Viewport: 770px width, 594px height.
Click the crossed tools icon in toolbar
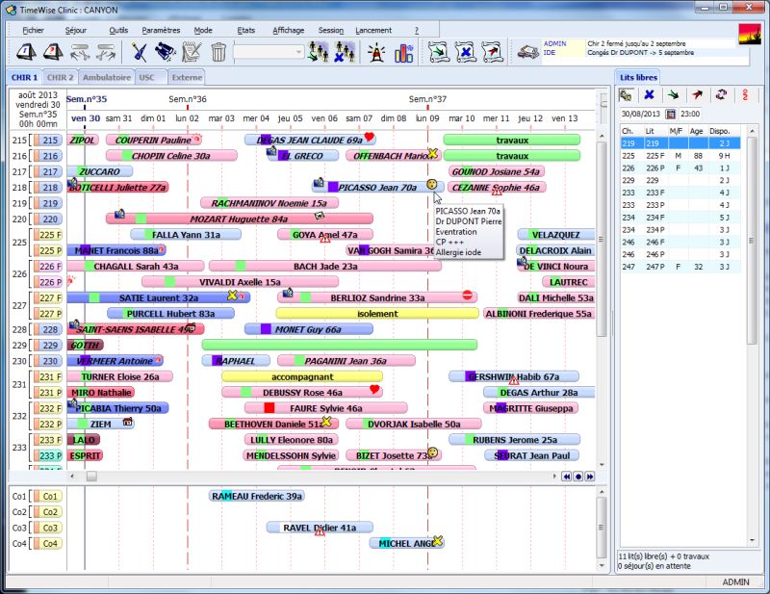[139, 52]
